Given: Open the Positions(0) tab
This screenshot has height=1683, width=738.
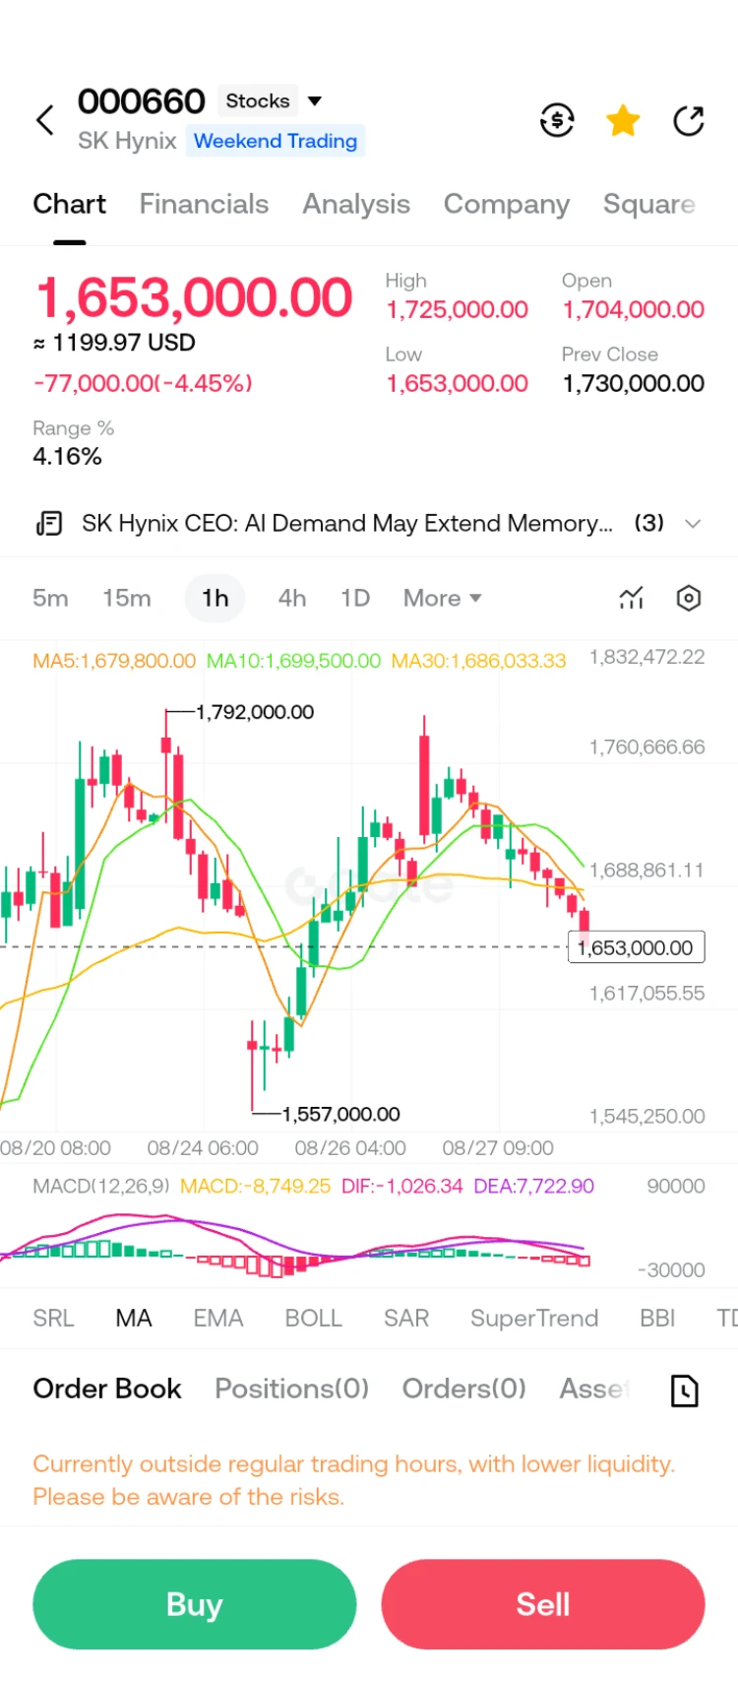Looking at the screenshot, I should 292,1389.
